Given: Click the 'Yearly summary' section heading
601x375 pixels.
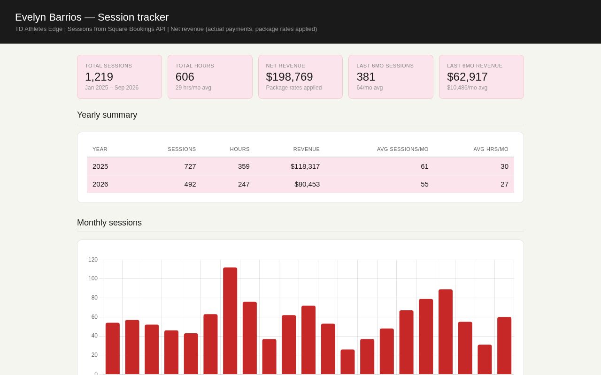Looking at the screenshot, I should pyautogui.click(x=107, y=115).
